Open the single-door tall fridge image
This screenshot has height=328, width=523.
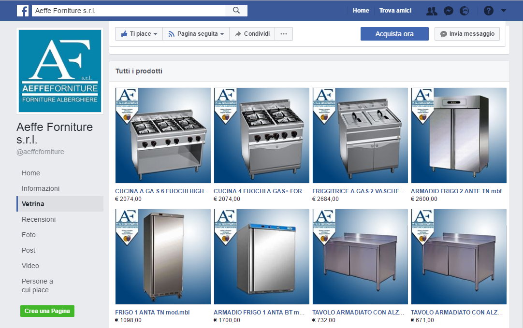[163, 257]
